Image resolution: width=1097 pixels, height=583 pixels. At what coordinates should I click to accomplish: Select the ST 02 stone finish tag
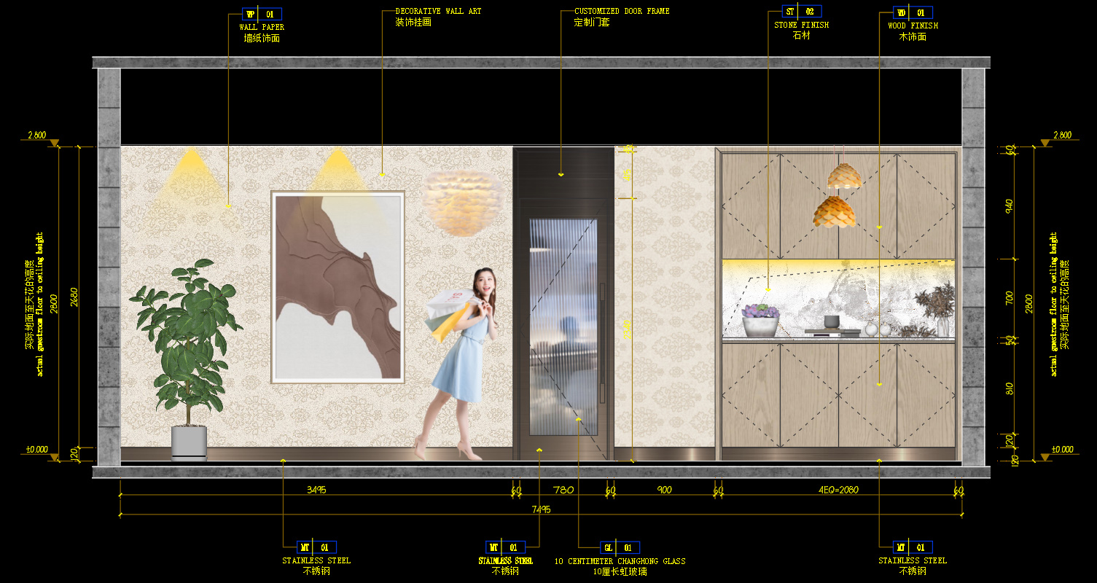click(x=801, y=12)
